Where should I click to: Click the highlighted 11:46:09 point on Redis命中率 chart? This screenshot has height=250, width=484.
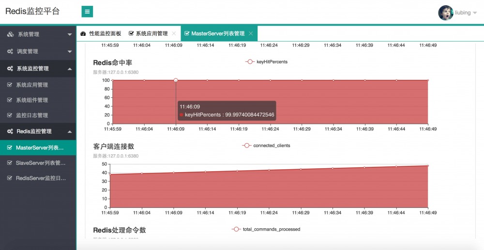coord(176,80)
